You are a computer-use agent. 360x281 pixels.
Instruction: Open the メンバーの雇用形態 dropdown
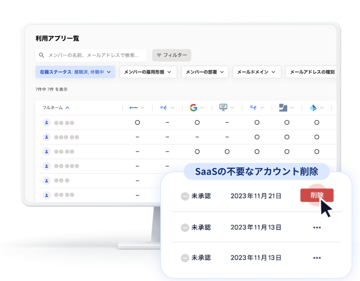coord(148,72)
